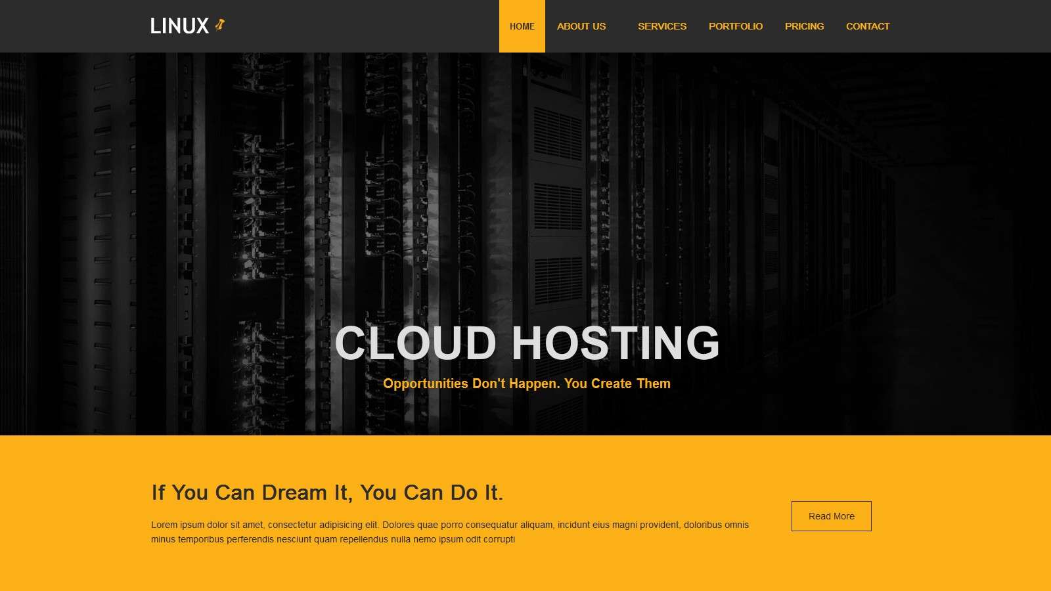1051x591 pixels.
Task: Click empty navbar space between logo and HOME
Action: (361, 26)
